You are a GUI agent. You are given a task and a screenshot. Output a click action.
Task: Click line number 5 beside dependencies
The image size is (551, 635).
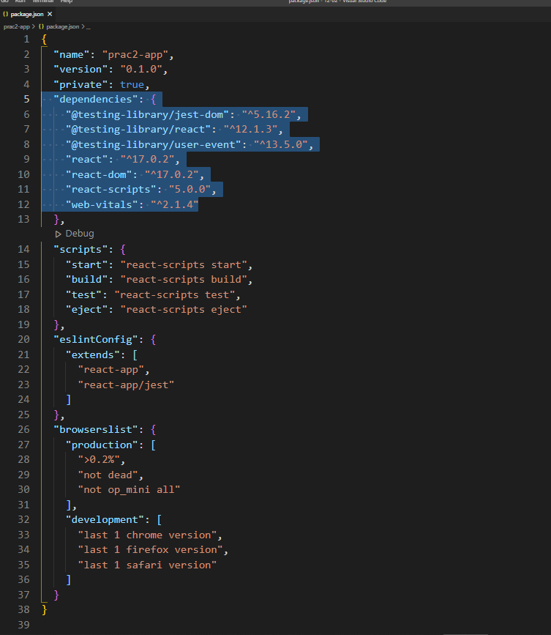tap(26, 99)
